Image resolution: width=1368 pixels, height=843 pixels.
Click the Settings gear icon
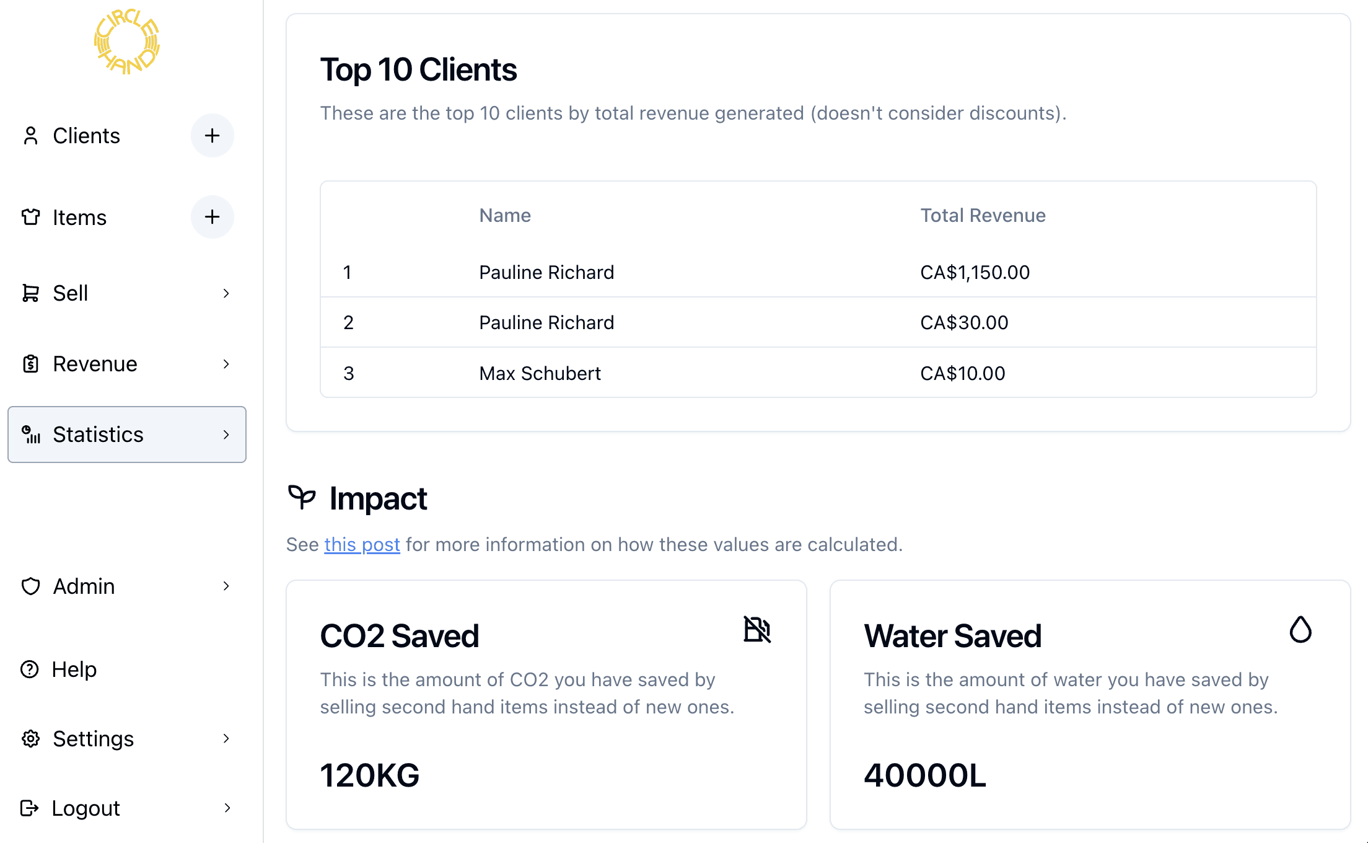pyautogui.click(x=30, y=739)
